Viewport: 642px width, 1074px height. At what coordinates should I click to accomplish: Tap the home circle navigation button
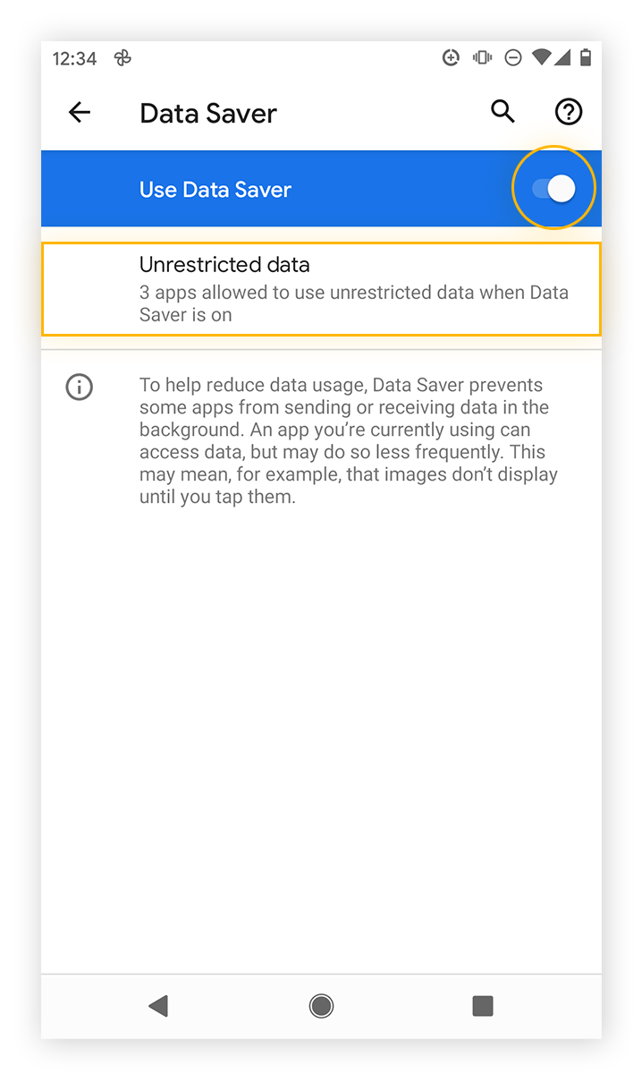point(320,1005)
